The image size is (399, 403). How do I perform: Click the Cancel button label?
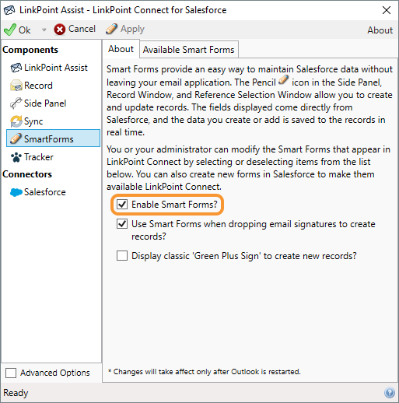click(x=82, y=29)
